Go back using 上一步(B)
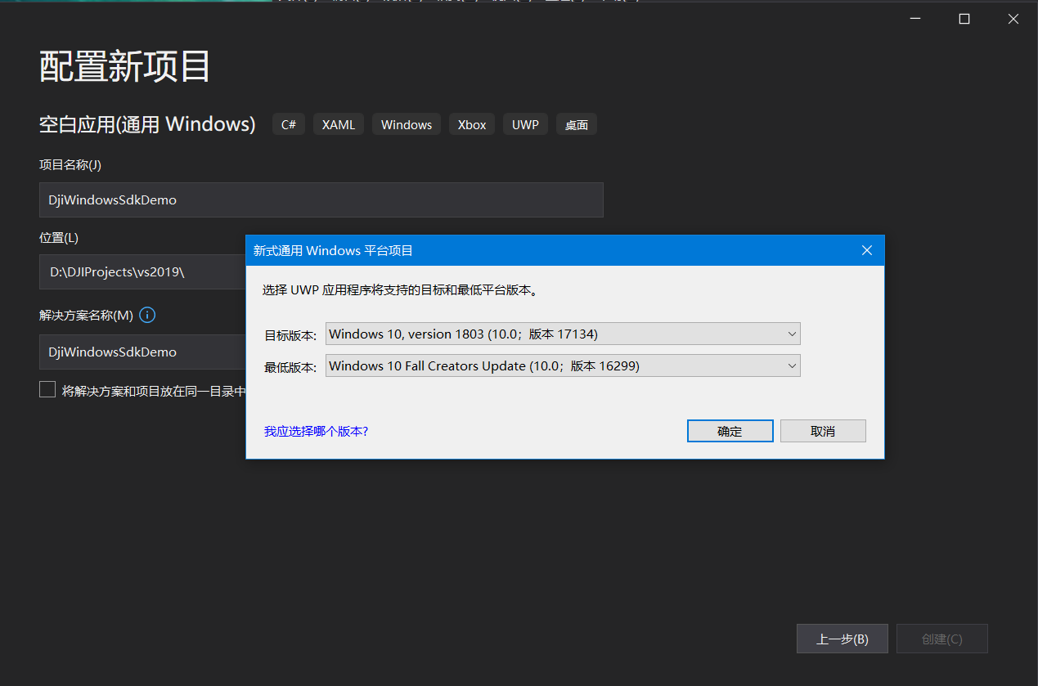This screenshot has width=1038, height=686. pos(842,639)
